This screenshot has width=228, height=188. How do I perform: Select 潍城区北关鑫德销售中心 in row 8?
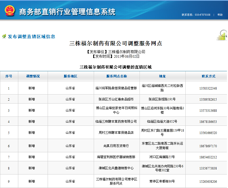[116, 168]
